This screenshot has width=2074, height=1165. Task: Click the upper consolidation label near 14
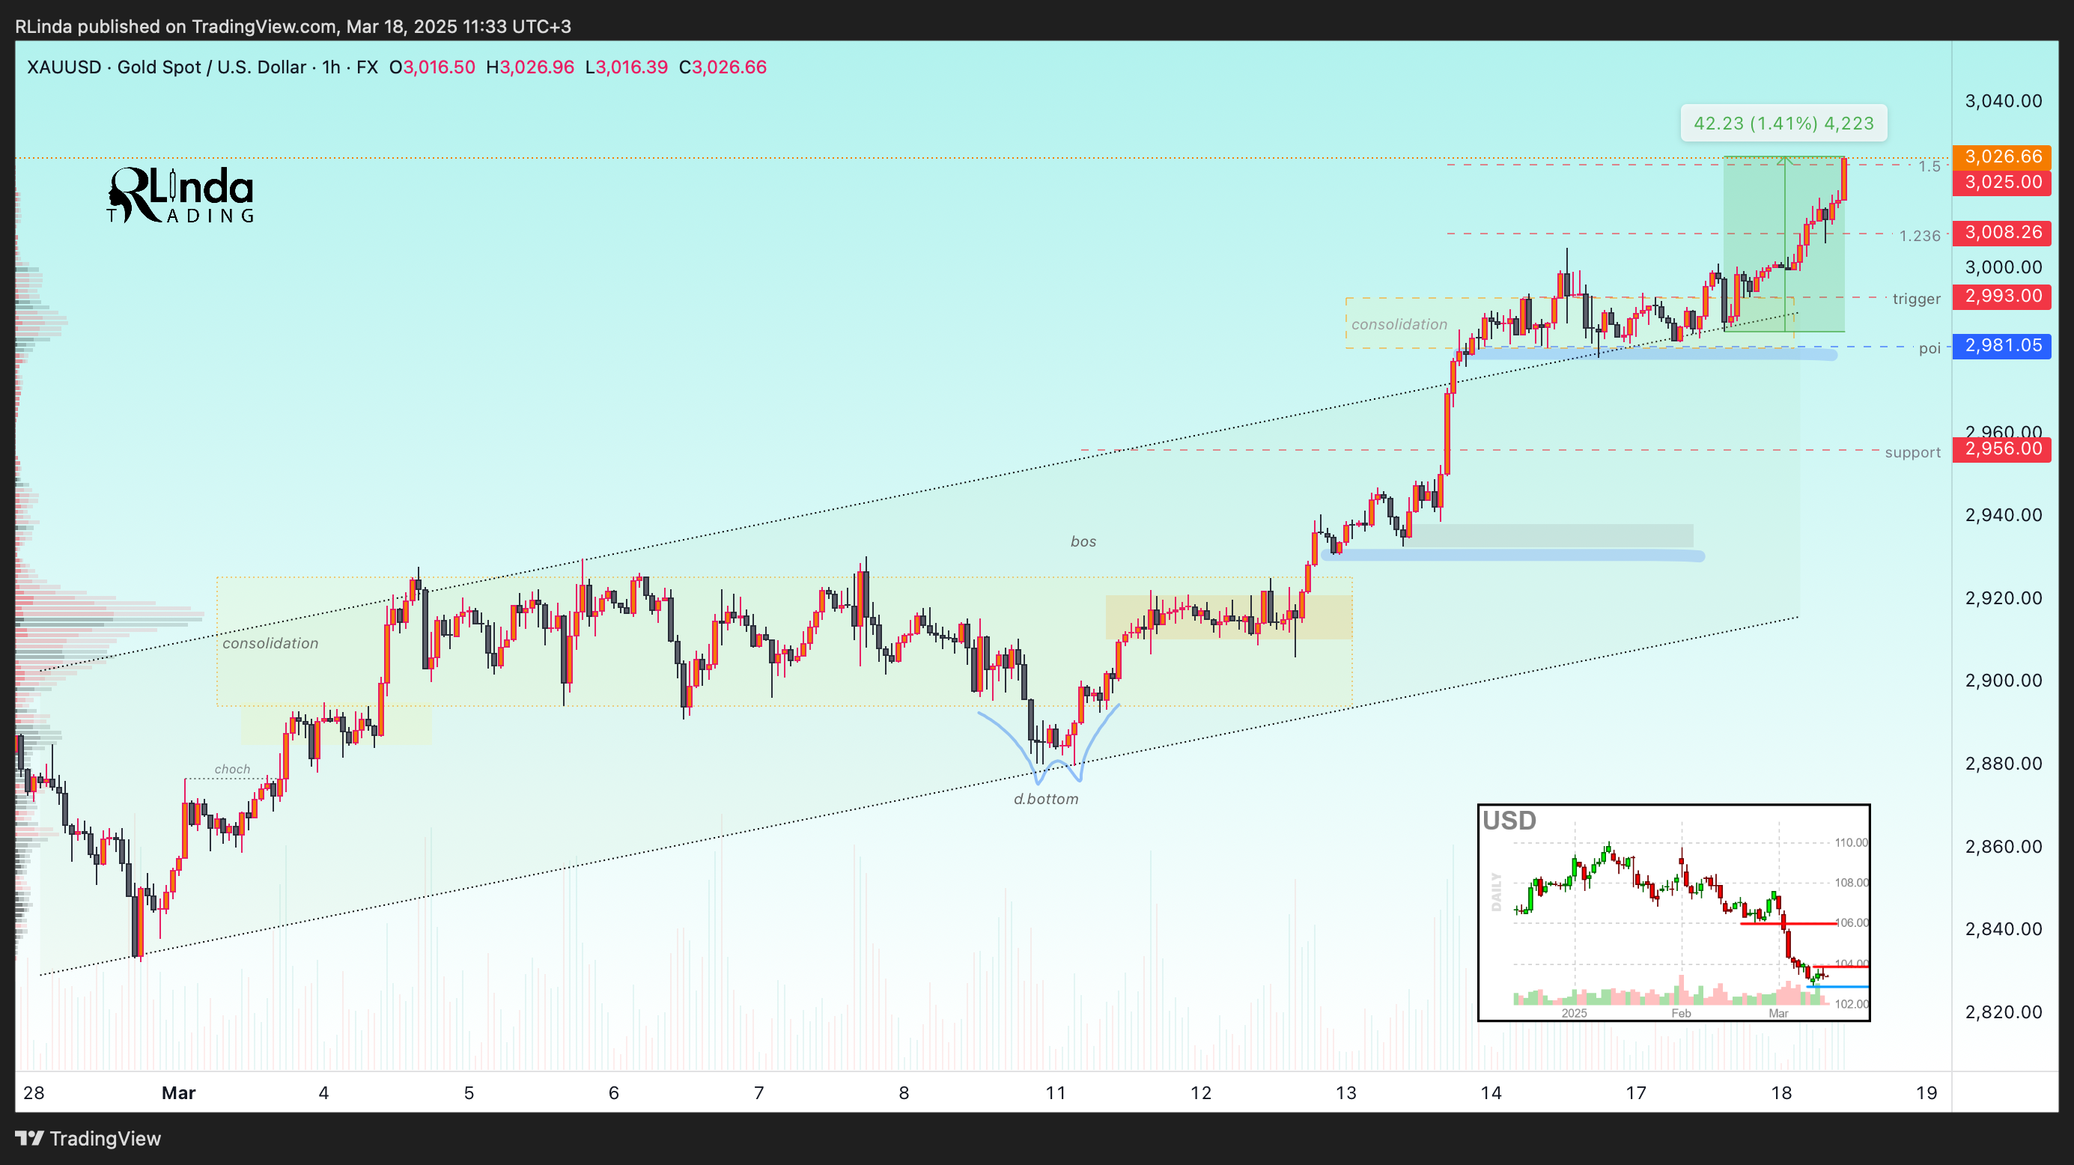coord(1399,324)
